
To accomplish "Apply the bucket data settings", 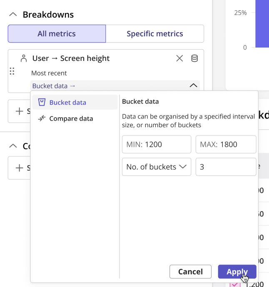I will pos(237,272).
